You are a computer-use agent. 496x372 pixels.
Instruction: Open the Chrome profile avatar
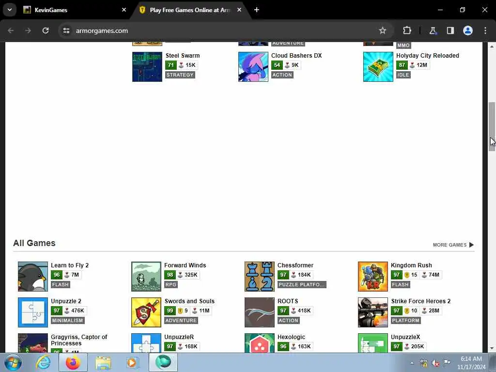point(468,31)
